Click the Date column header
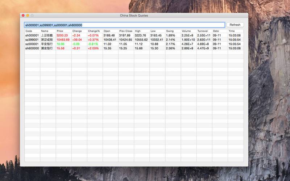This screenshot has width=290, height=181. pos(220,31)
